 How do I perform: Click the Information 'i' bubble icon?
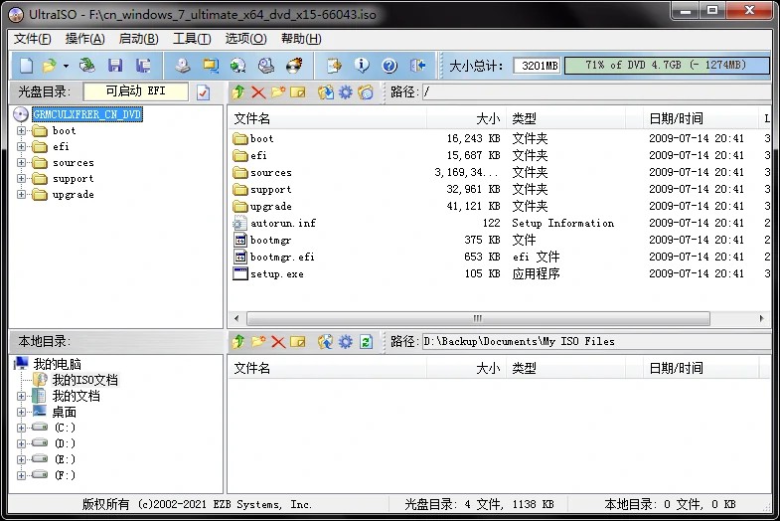point(362,66)
